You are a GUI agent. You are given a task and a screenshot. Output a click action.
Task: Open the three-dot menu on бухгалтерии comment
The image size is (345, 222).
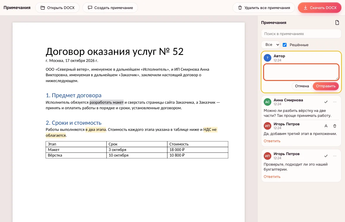[x=335, y=156]
